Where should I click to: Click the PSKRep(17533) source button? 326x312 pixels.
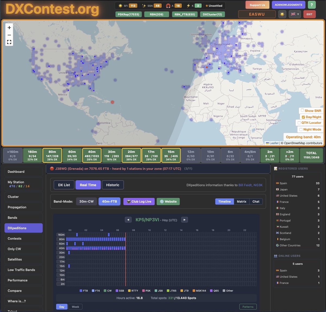(128, 14)
